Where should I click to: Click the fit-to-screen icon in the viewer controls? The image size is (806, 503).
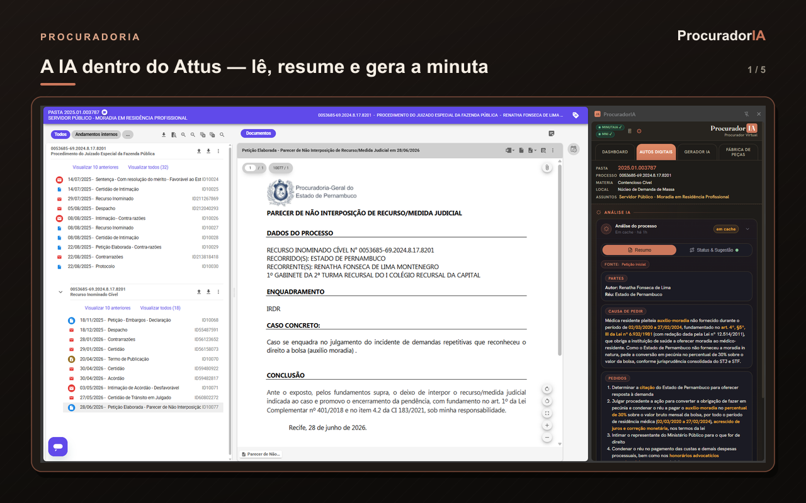547,414
